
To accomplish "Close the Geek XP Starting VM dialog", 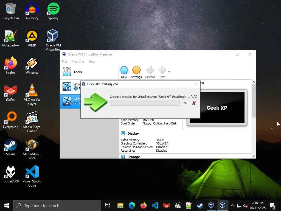I will 196,84.
